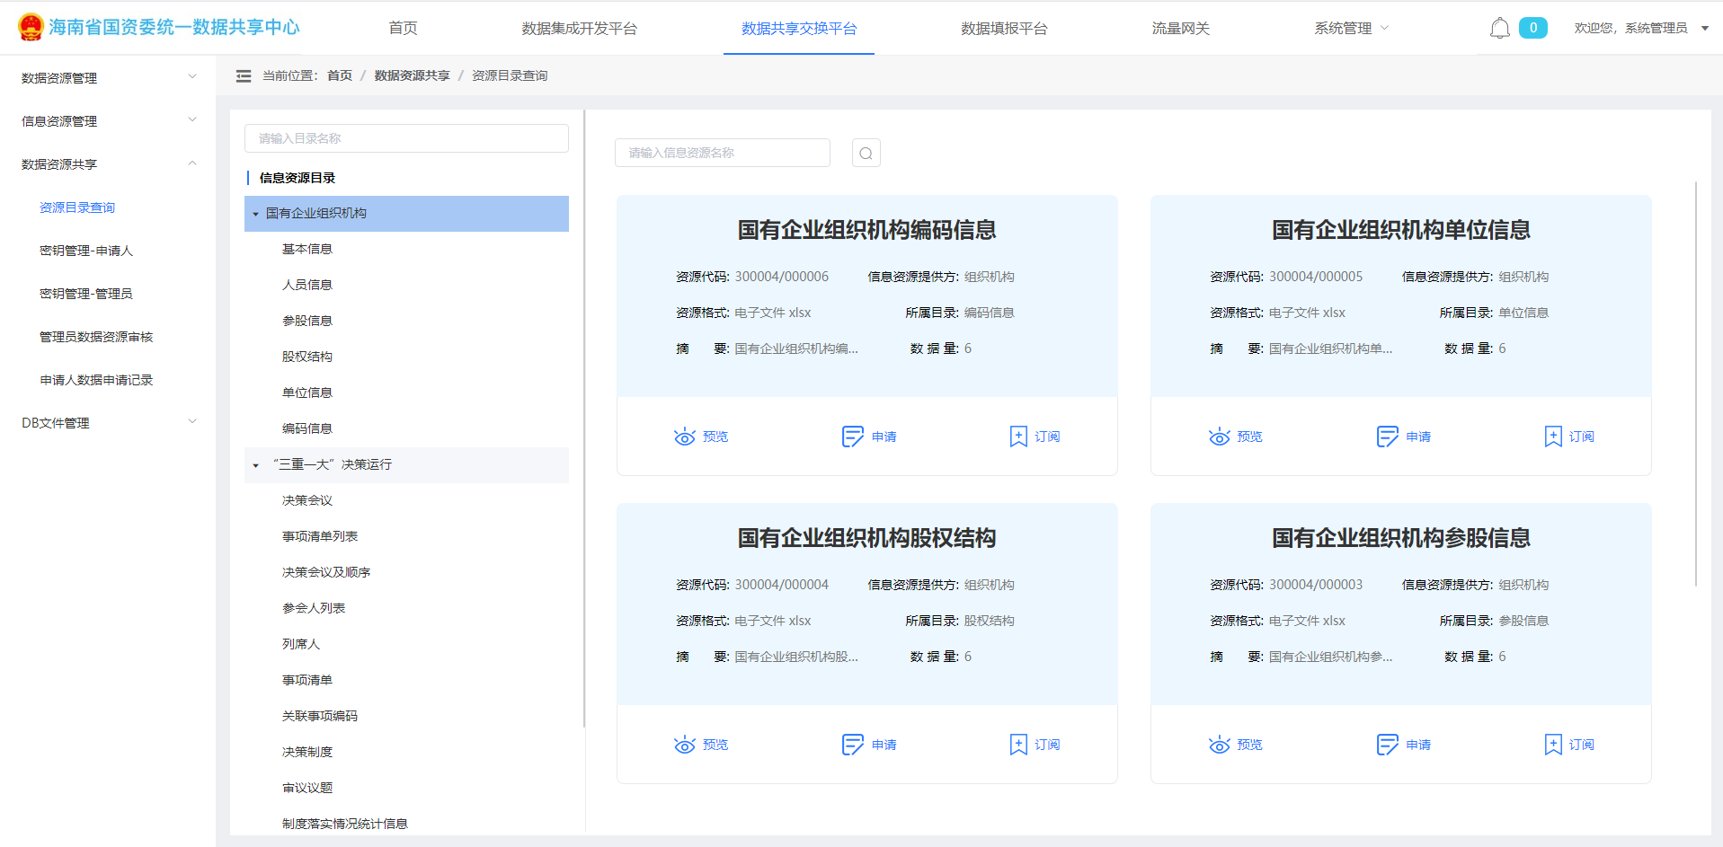Screen dimensions: 1723x847
Task: Toggle the sidebar collapse hamburger icon
Action: point(244,76)
